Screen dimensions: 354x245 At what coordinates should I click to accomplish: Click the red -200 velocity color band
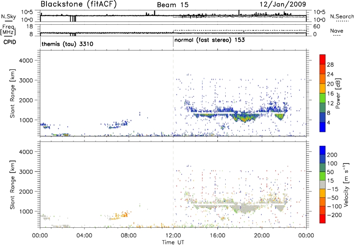click(323, 219)
